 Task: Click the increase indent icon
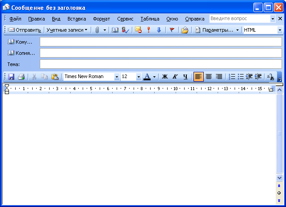pyautogui.click(x=258, y=77)
